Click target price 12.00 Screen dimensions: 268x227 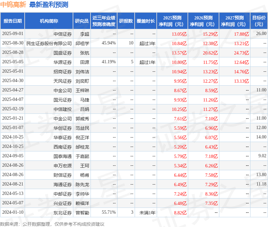[x=261, y=127]
